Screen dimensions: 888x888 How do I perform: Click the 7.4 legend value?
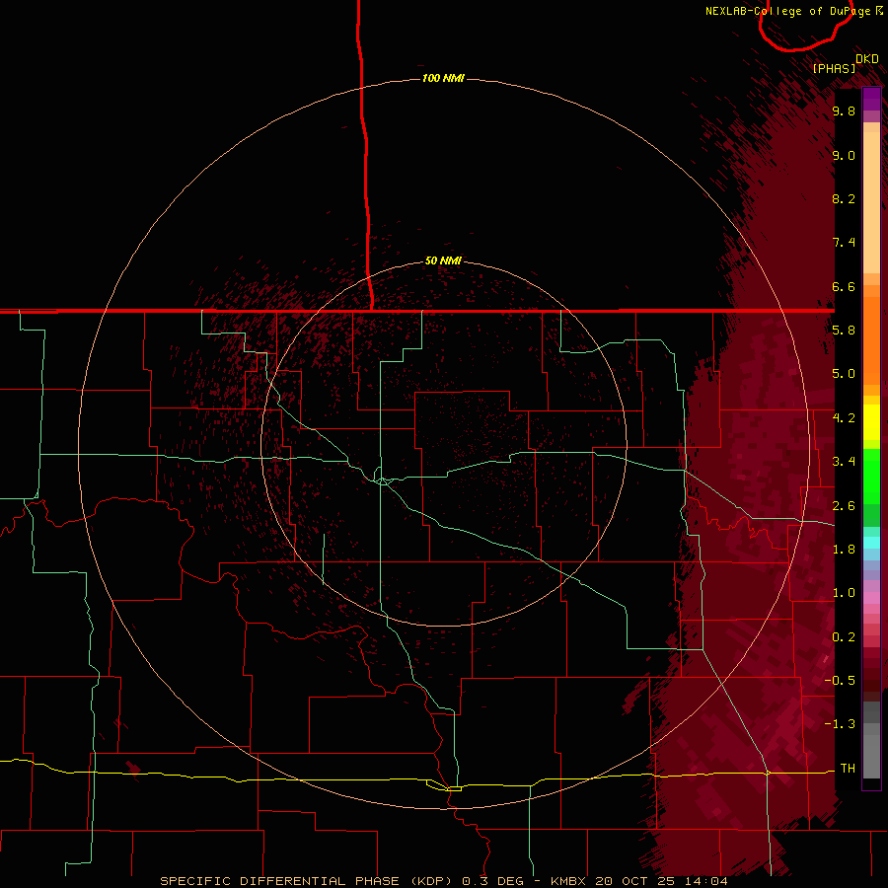[844, 243]
